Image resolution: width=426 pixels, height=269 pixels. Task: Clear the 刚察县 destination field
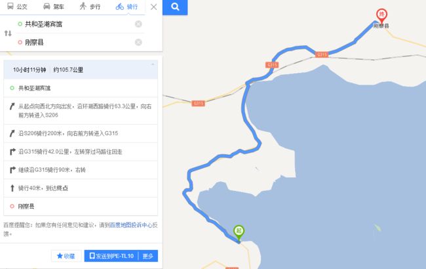(138, 42)
